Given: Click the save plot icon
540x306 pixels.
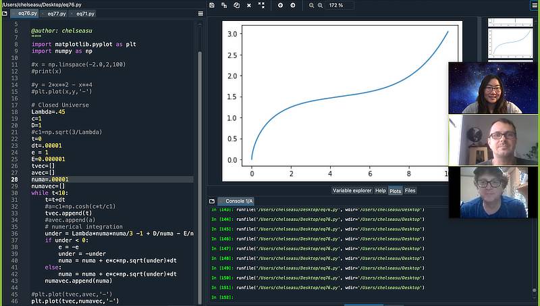Looking at the screenshot, I should tap(212, 5).
